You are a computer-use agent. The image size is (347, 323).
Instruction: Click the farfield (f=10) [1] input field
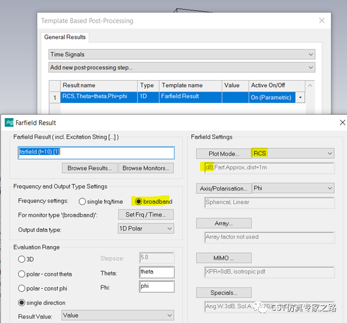tap(96, 153)
